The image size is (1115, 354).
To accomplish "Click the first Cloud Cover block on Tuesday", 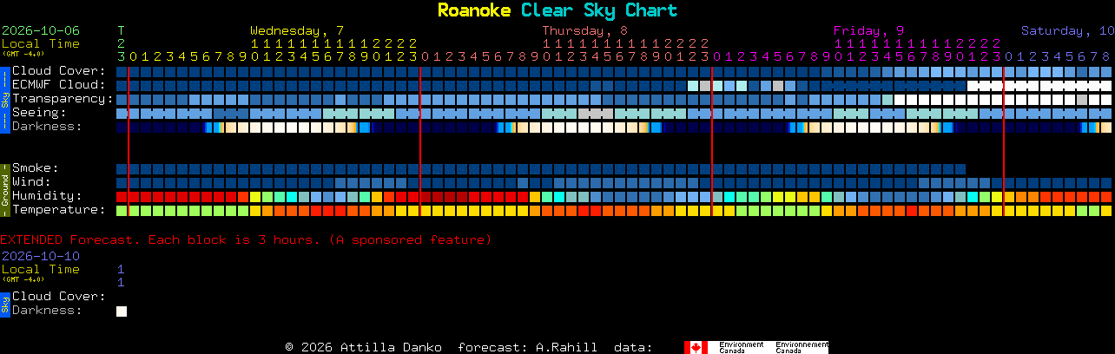I will point(122,71).
